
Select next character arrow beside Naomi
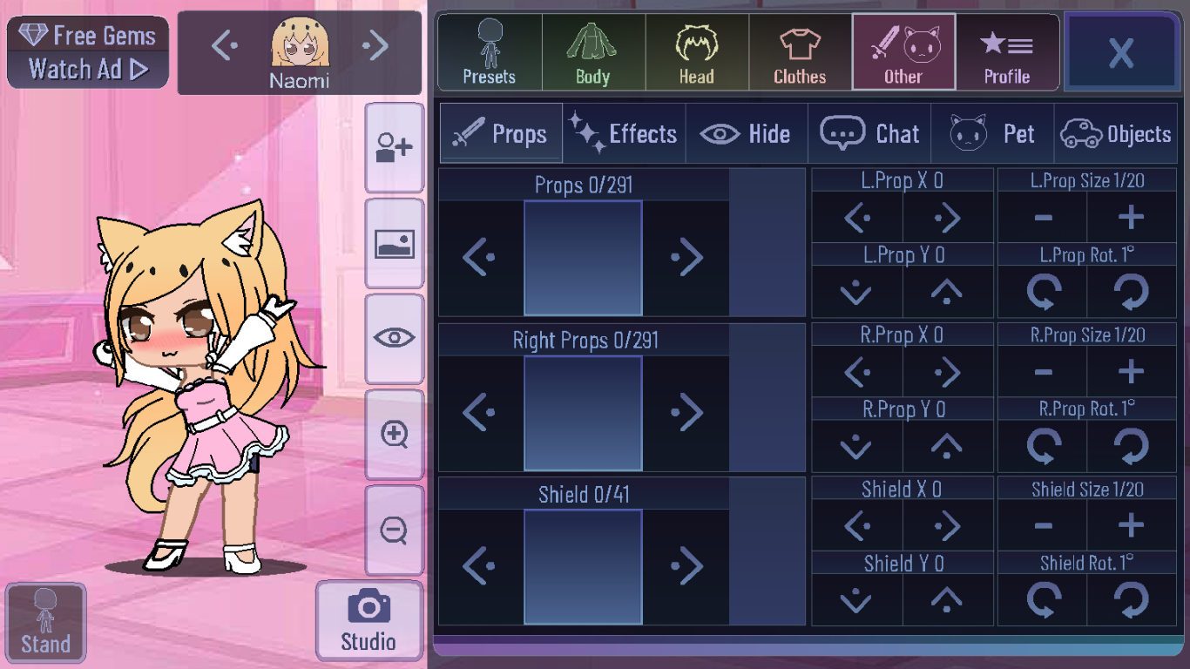pyautogui.click(x=375, y=46)
